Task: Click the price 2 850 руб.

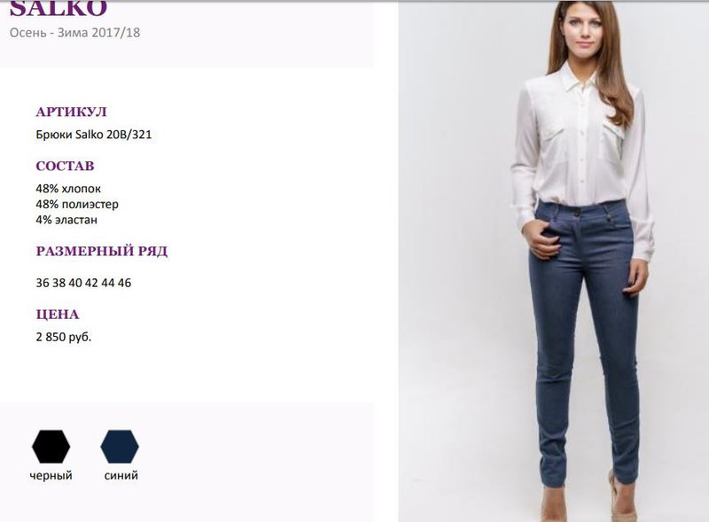Action: [64, 337]
